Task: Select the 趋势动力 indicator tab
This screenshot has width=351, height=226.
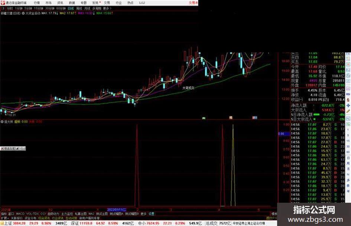Action: tap(53, 214)
